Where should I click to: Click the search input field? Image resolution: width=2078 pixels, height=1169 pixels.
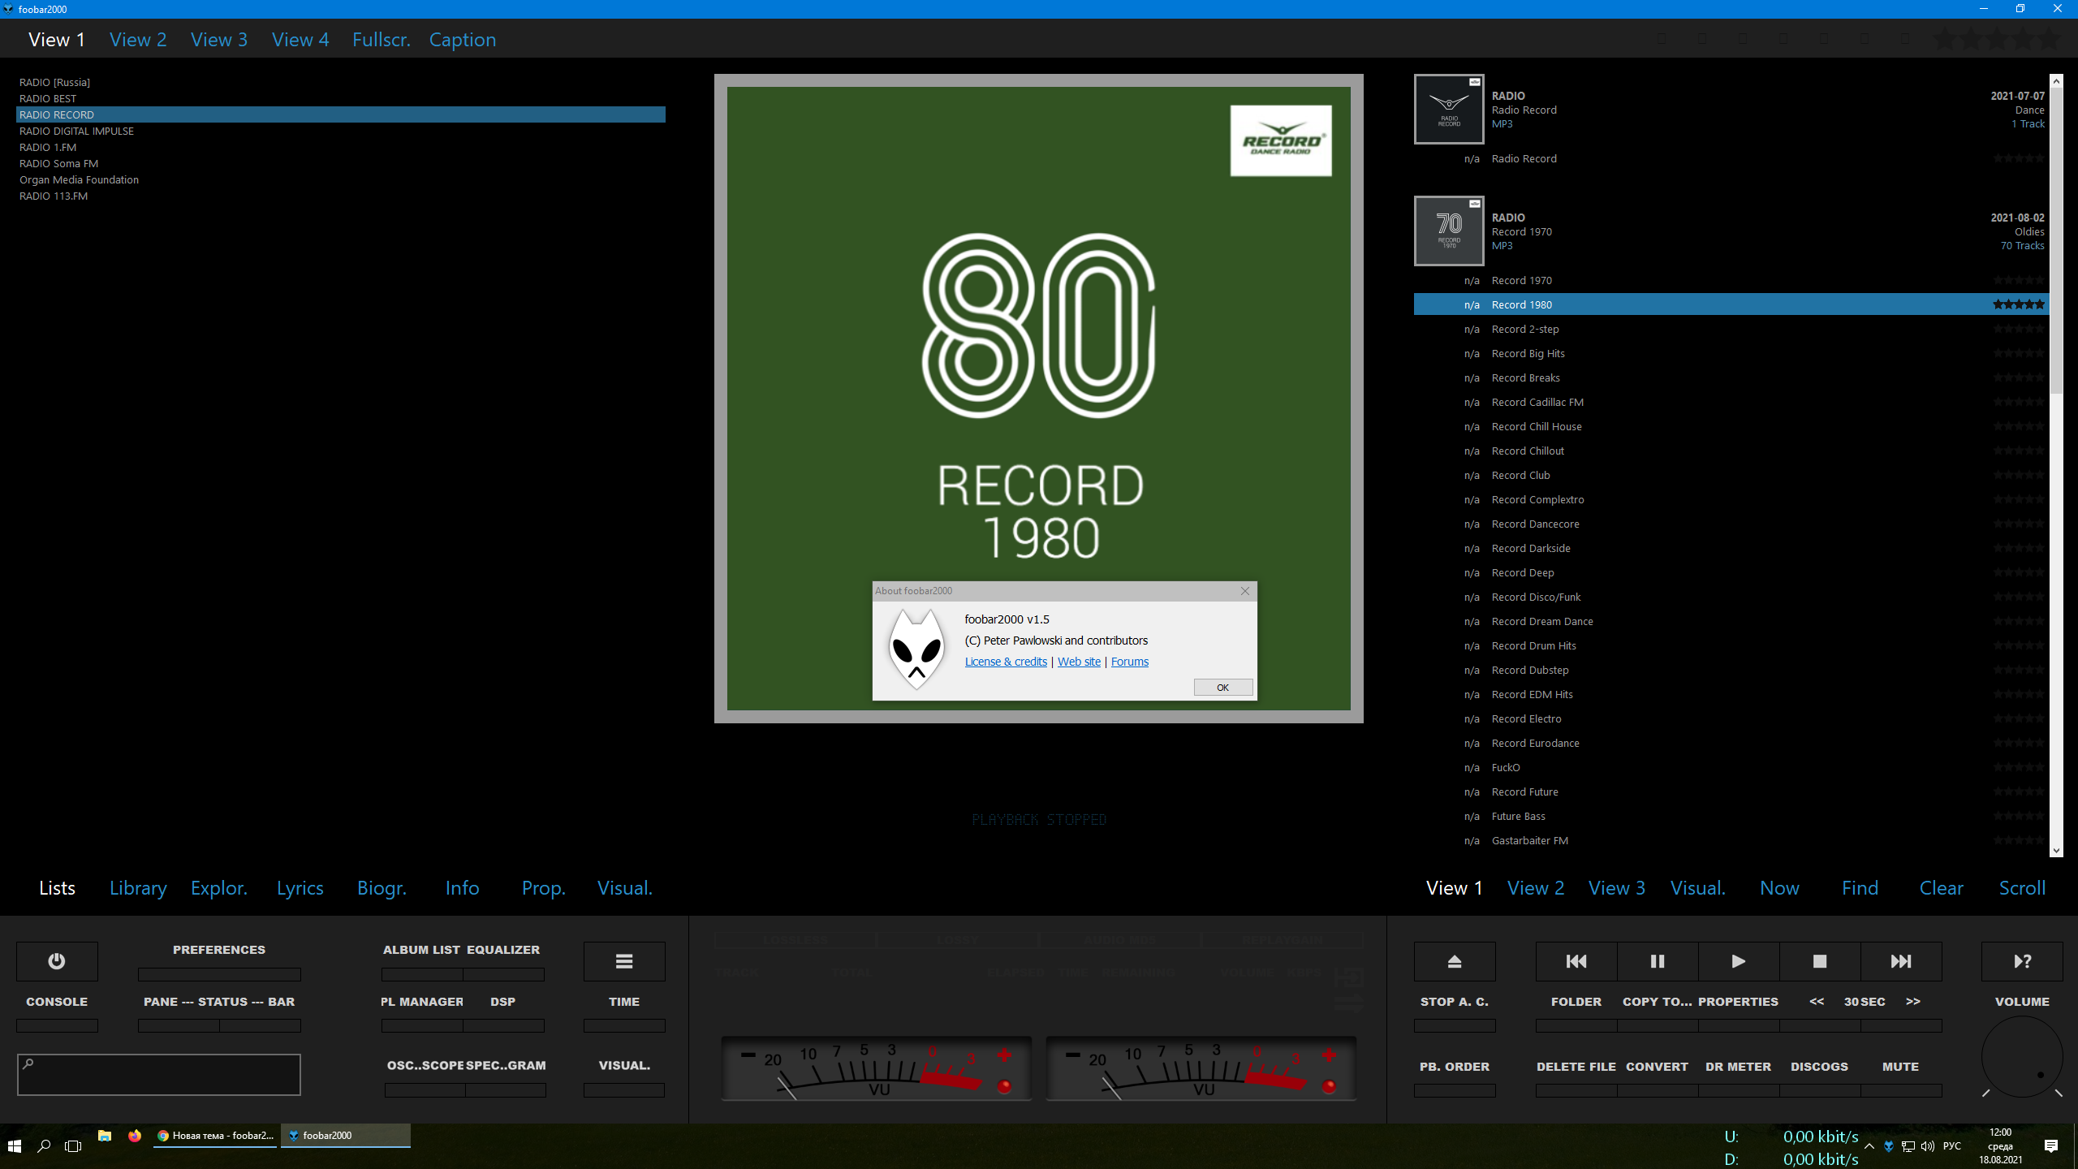coord(159,1075)
